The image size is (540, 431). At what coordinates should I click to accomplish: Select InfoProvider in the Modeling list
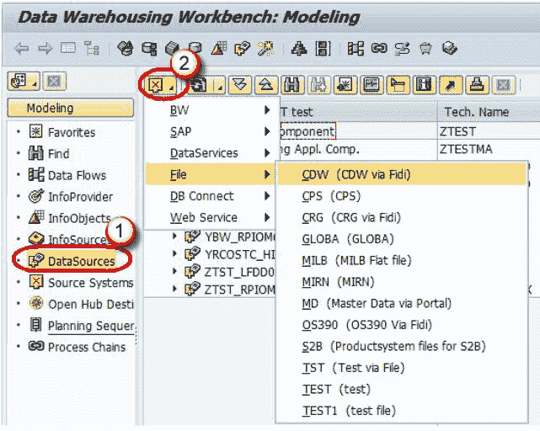pos(80,197)
